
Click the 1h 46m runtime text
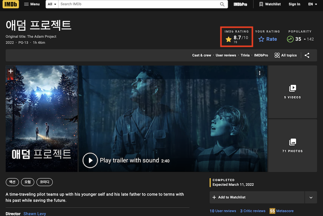(x=39, y=43)
